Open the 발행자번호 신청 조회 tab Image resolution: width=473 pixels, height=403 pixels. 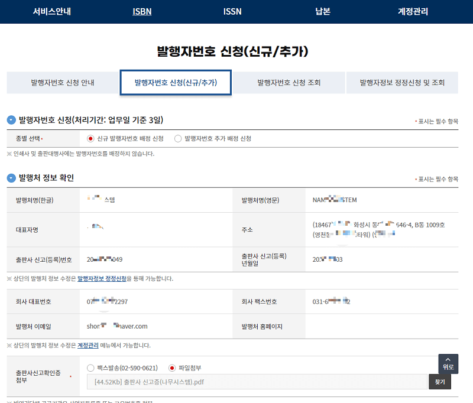(289, 83)
